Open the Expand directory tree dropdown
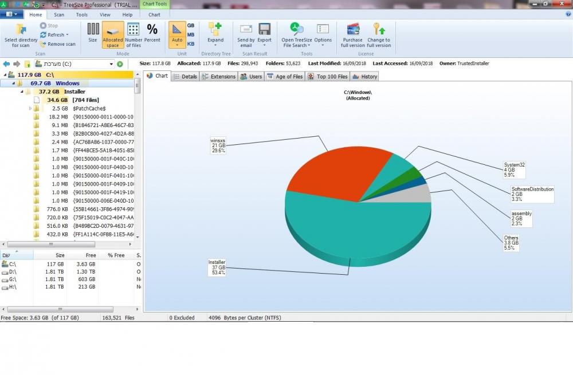 [215, 35]
